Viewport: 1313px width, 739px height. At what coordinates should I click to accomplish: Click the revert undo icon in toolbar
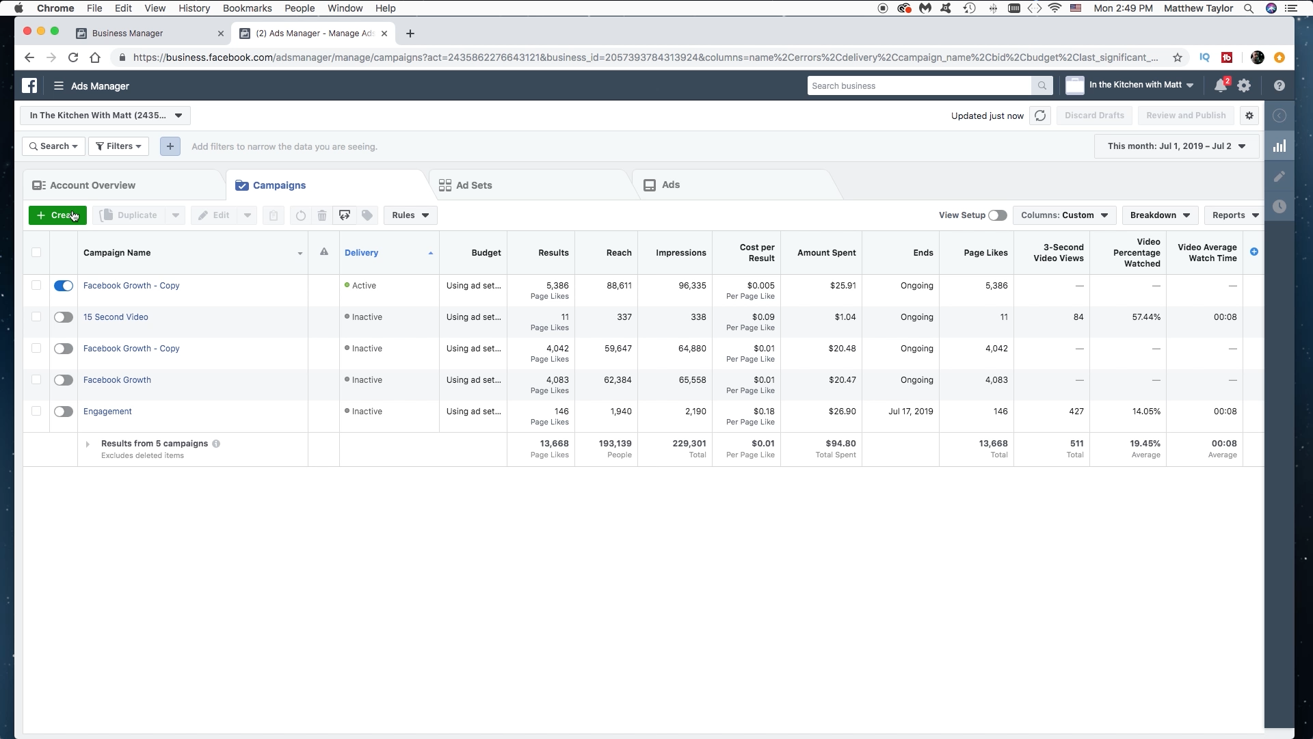click(x=300, y=215)
